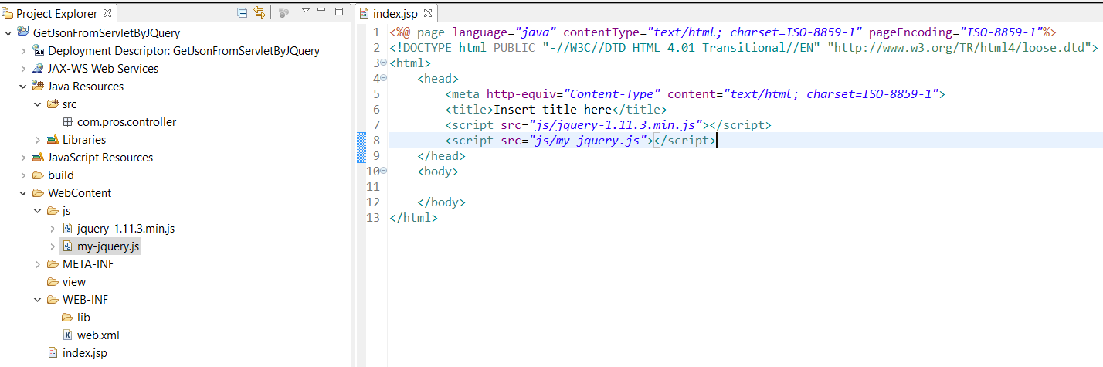Click the WebContent folder icon

(38, 193)
